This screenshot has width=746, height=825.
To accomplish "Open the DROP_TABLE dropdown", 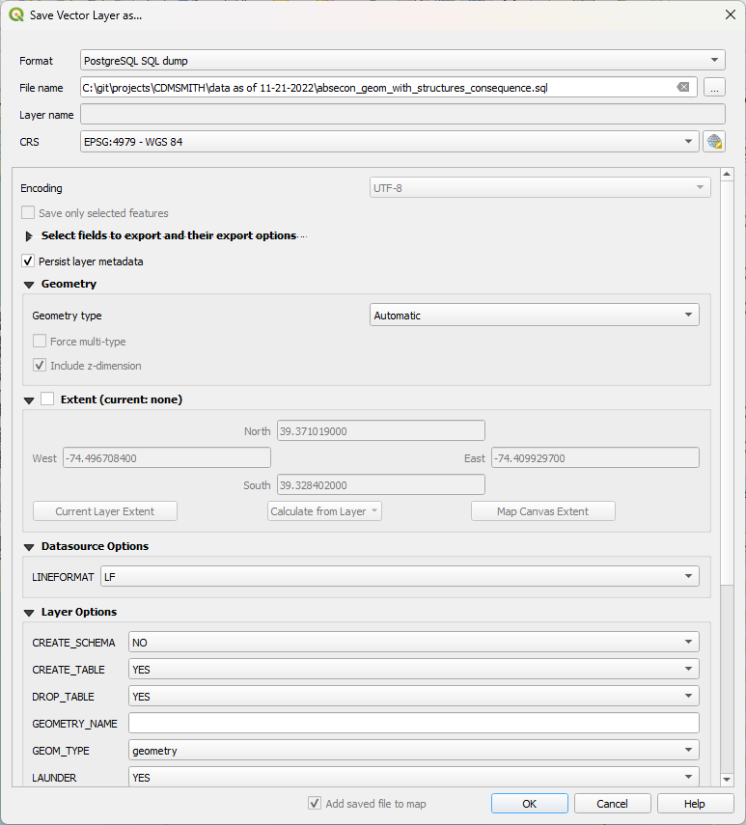I will point(413,696).
